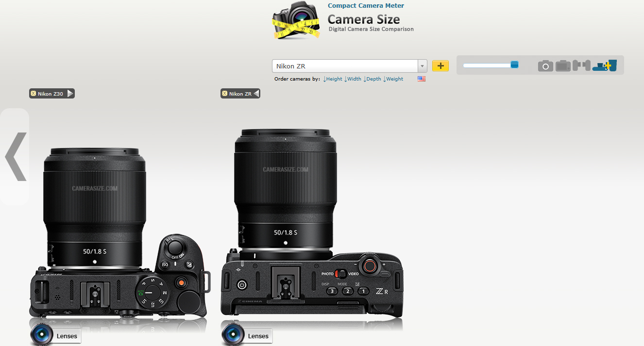This screenshot has width=644, height=346.
Task: Order cameras by Weight
Action: (x=393, y=79)
